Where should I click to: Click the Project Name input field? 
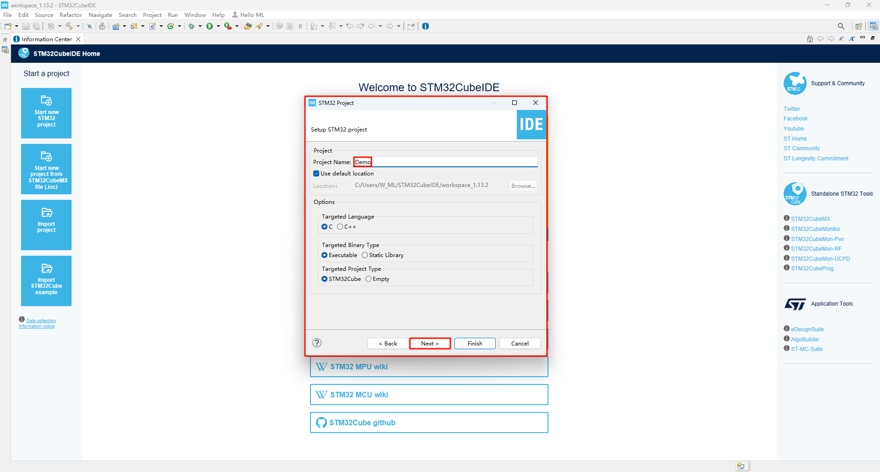pyautogui.click(x=445, y=162)
